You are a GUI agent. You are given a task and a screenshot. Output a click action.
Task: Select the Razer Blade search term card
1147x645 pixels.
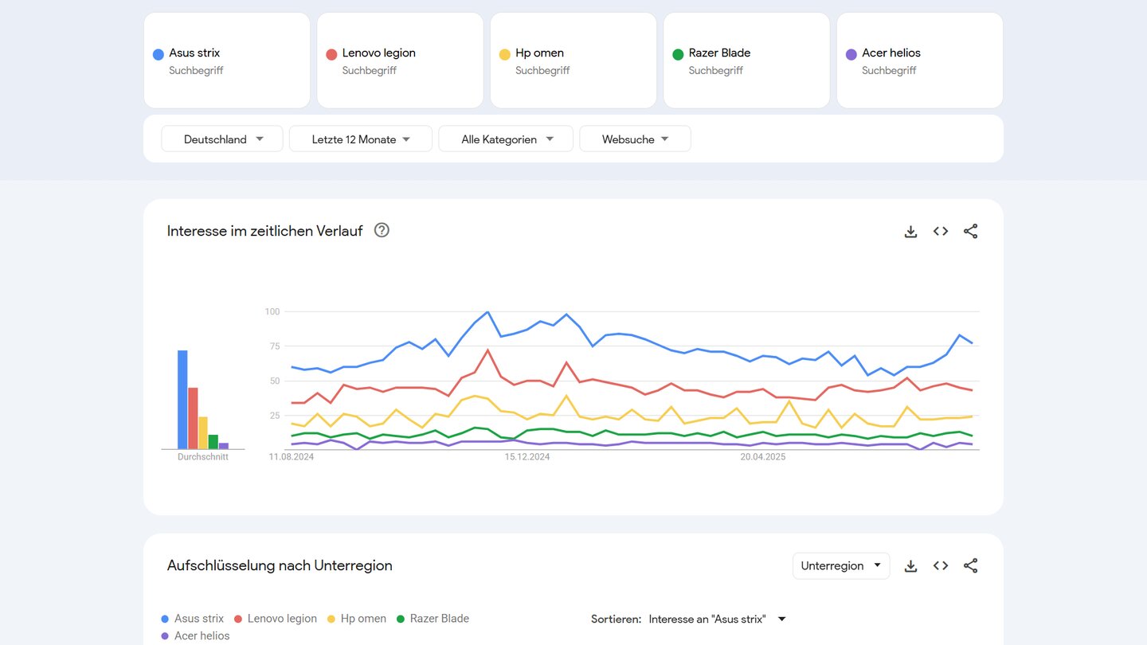746,61
